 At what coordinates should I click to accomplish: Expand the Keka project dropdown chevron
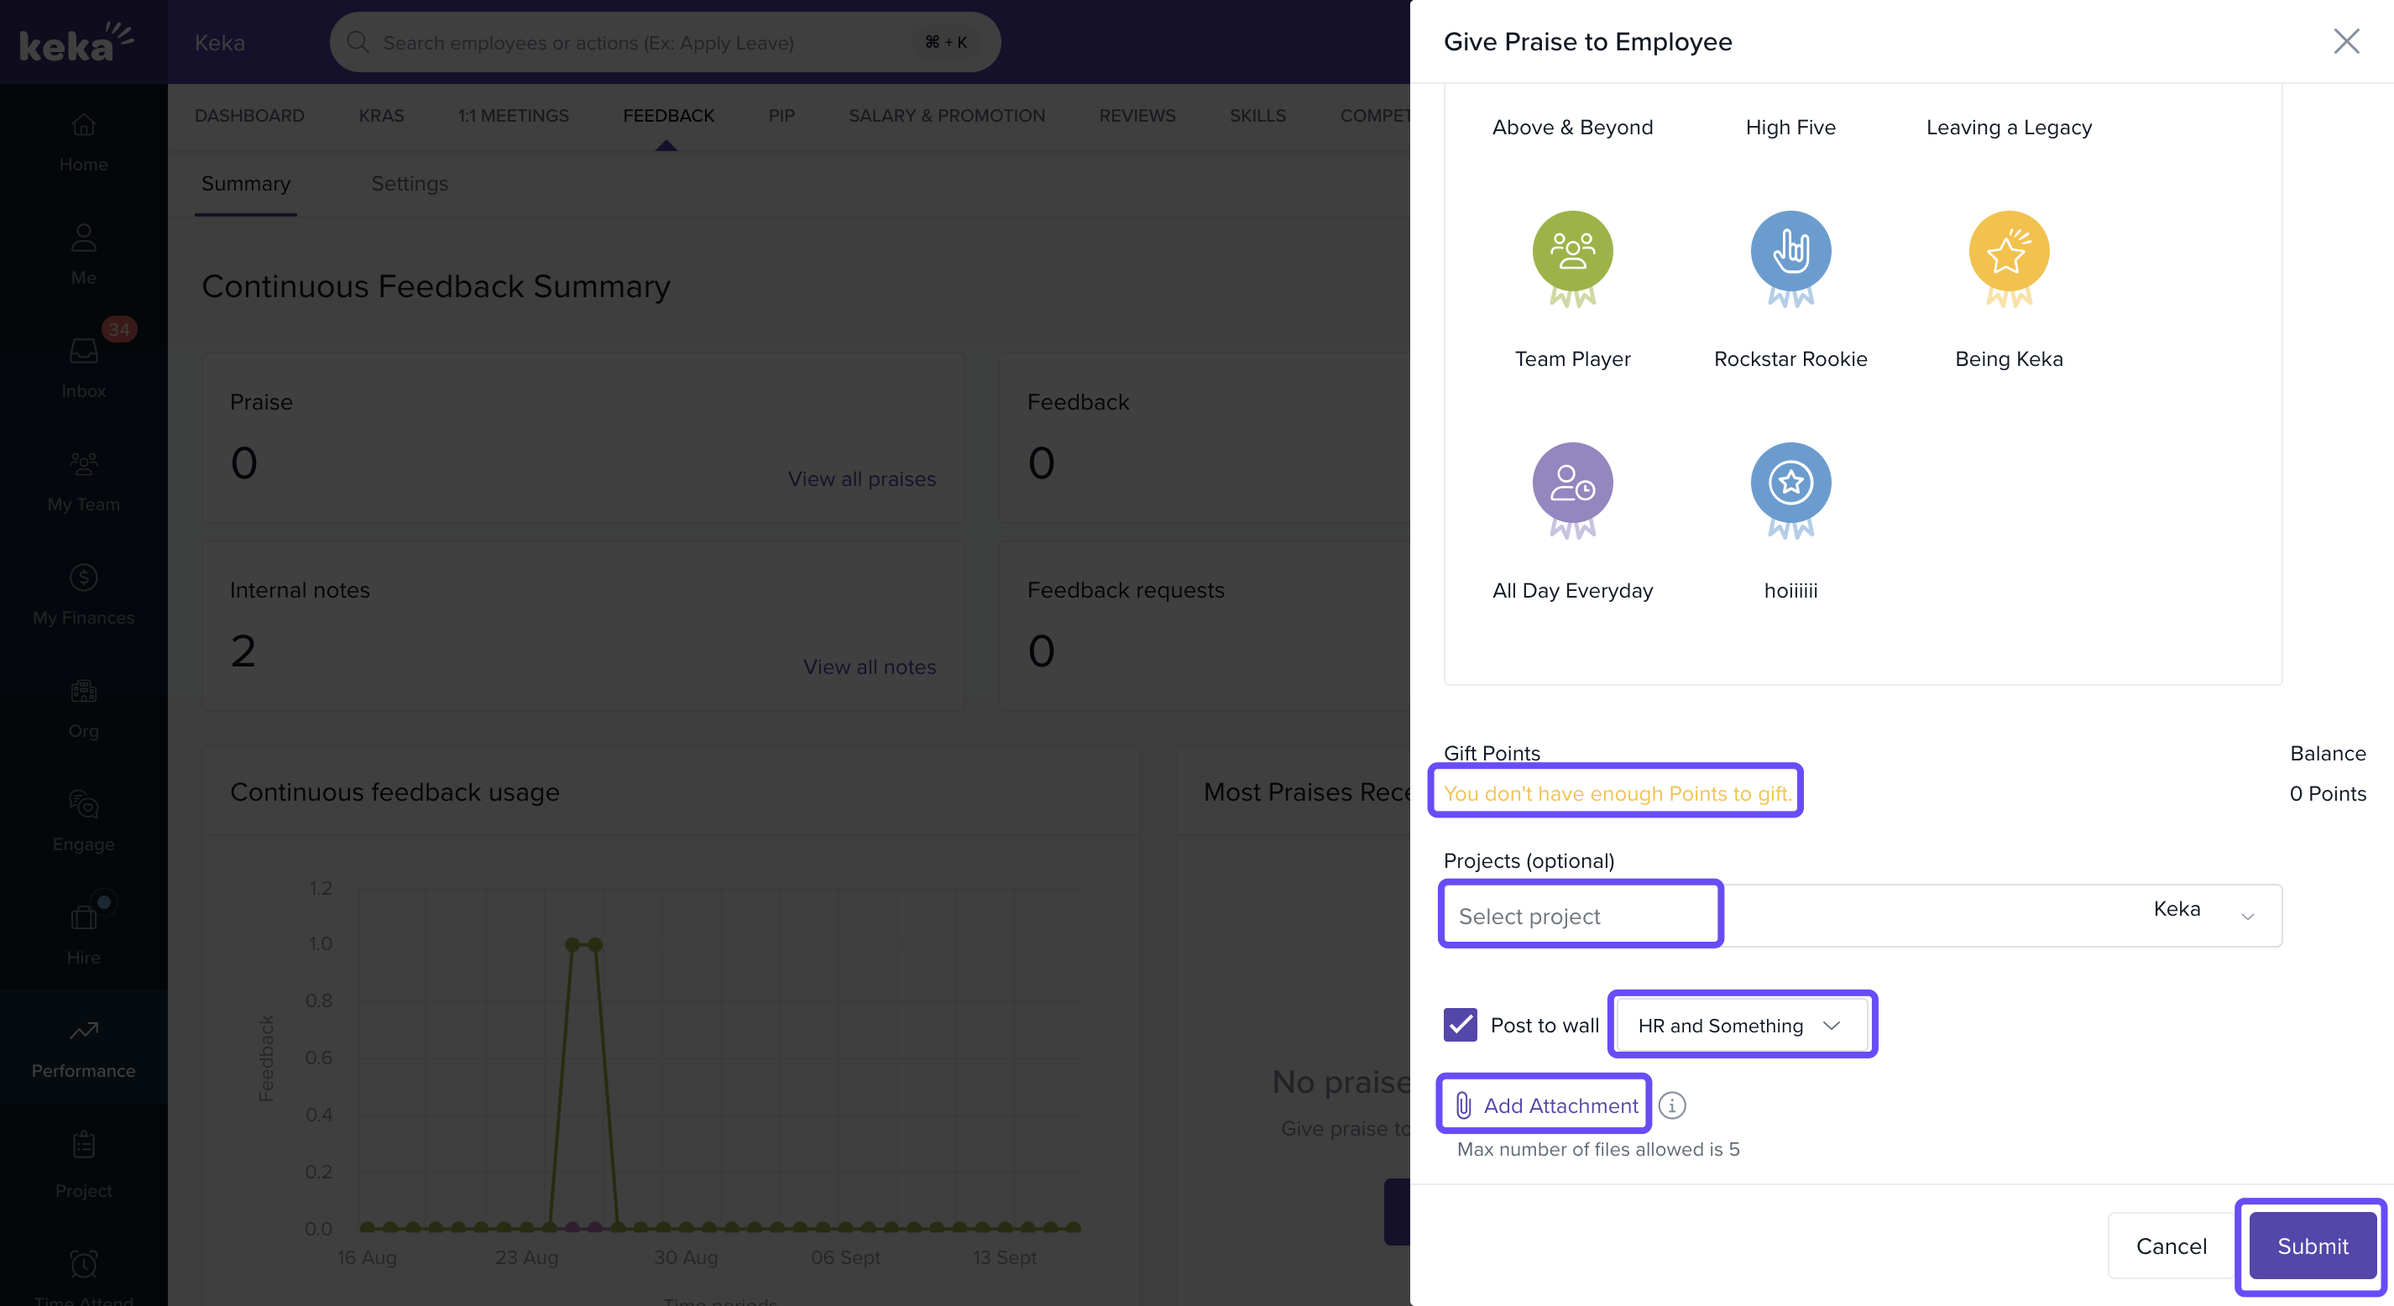(x=2247, y=916)
